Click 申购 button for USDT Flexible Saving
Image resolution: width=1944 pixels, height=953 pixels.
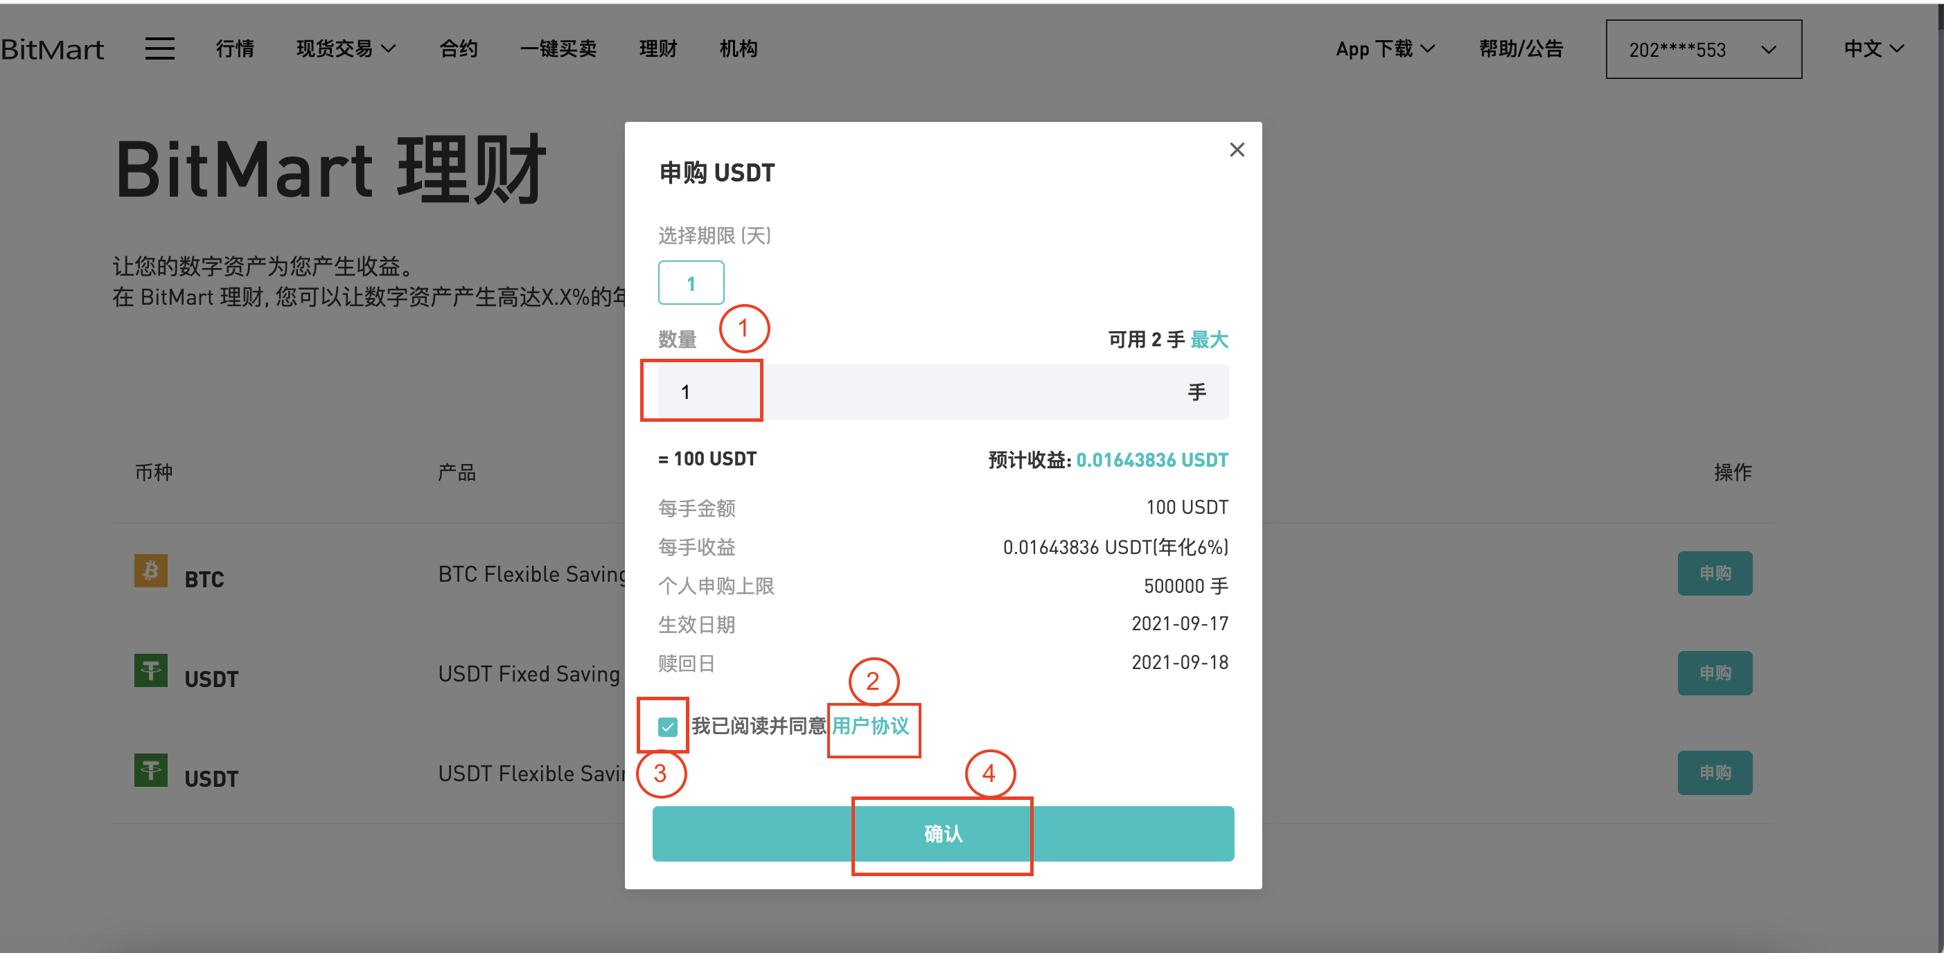pos(1715,773)
